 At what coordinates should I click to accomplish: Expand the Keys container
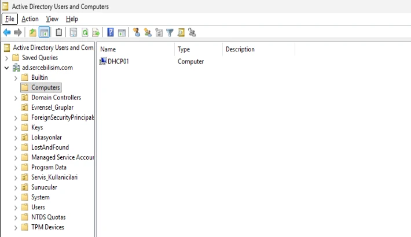(16, 128)
